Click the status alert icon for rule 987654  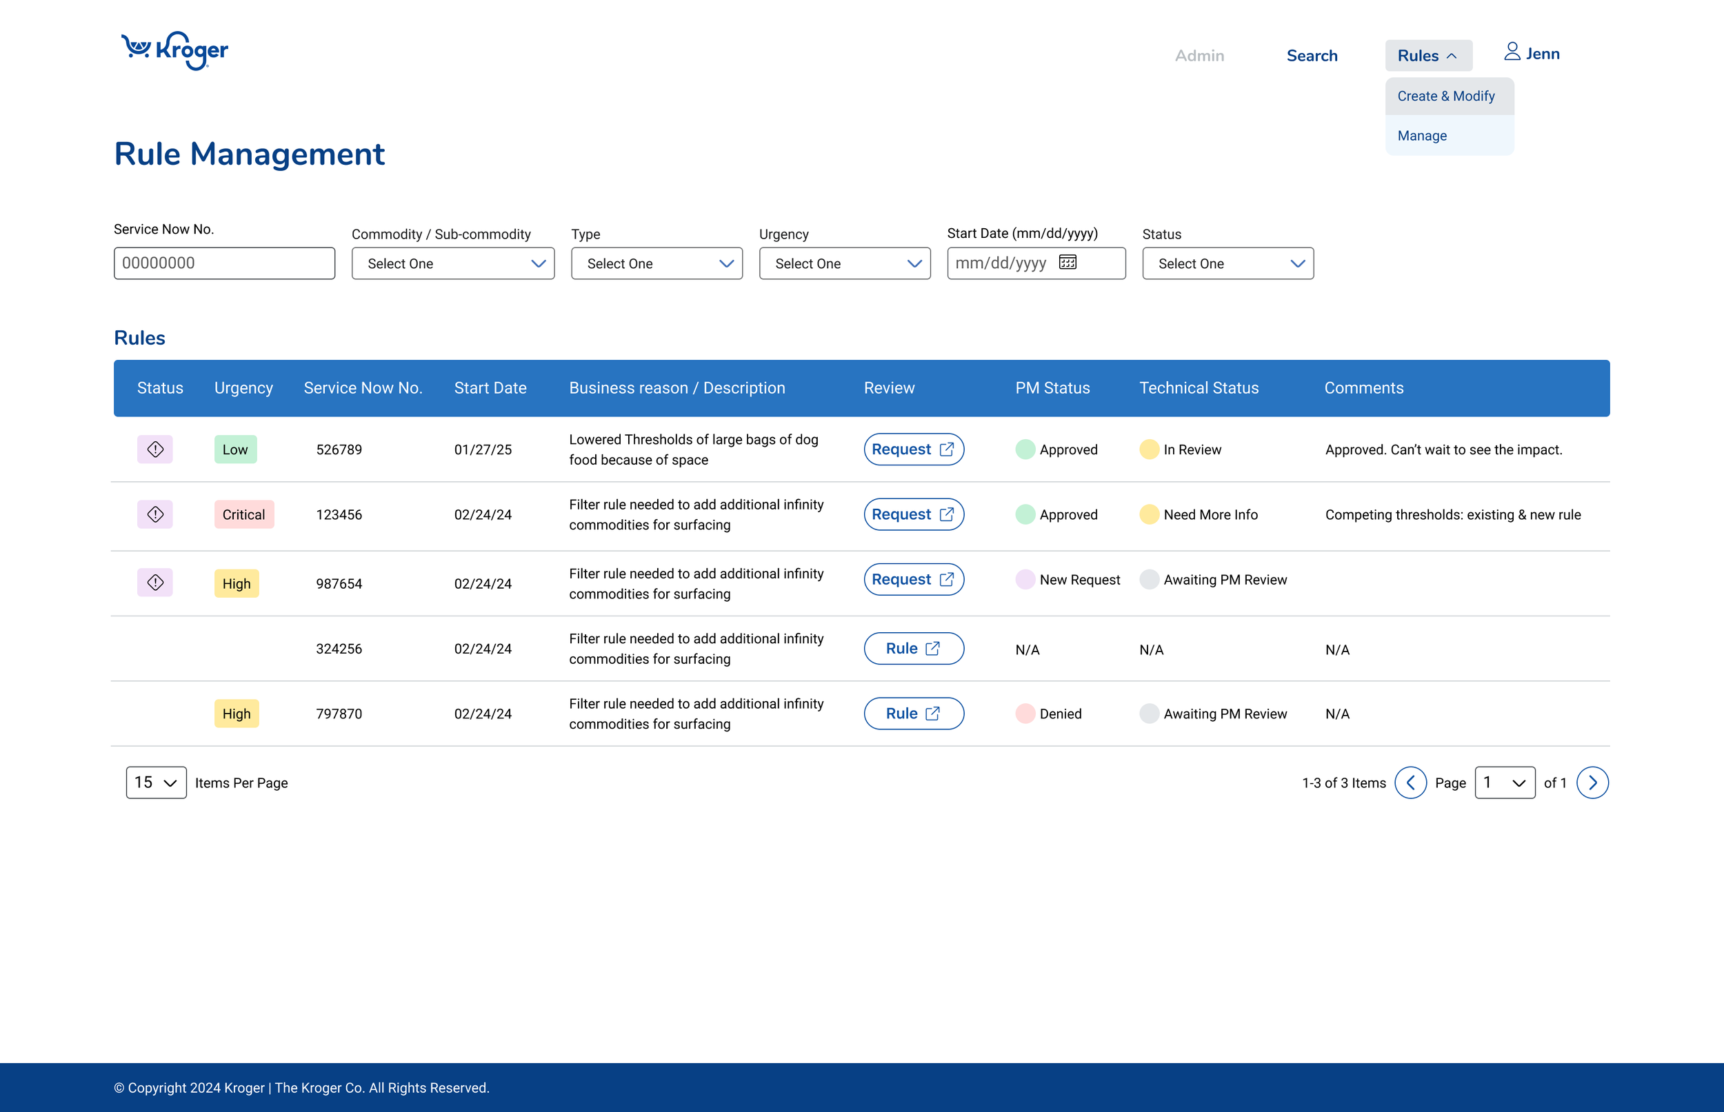pos(155,582)
